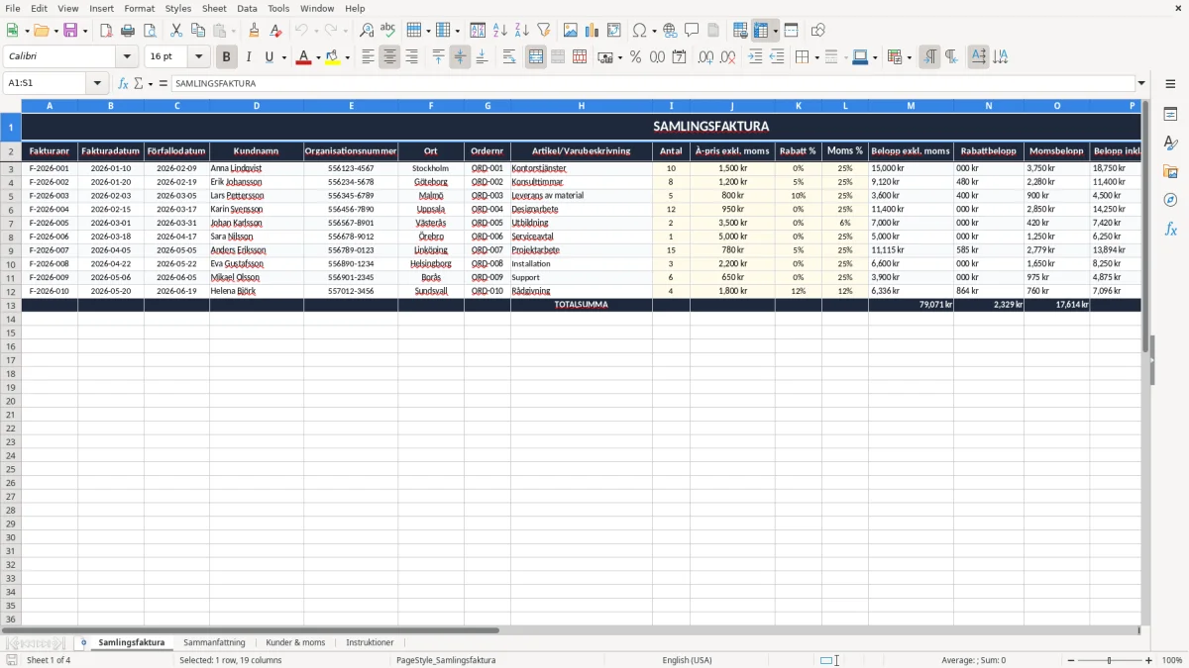
Task: Click the zoom slider handle
Action: point(1110,660)
